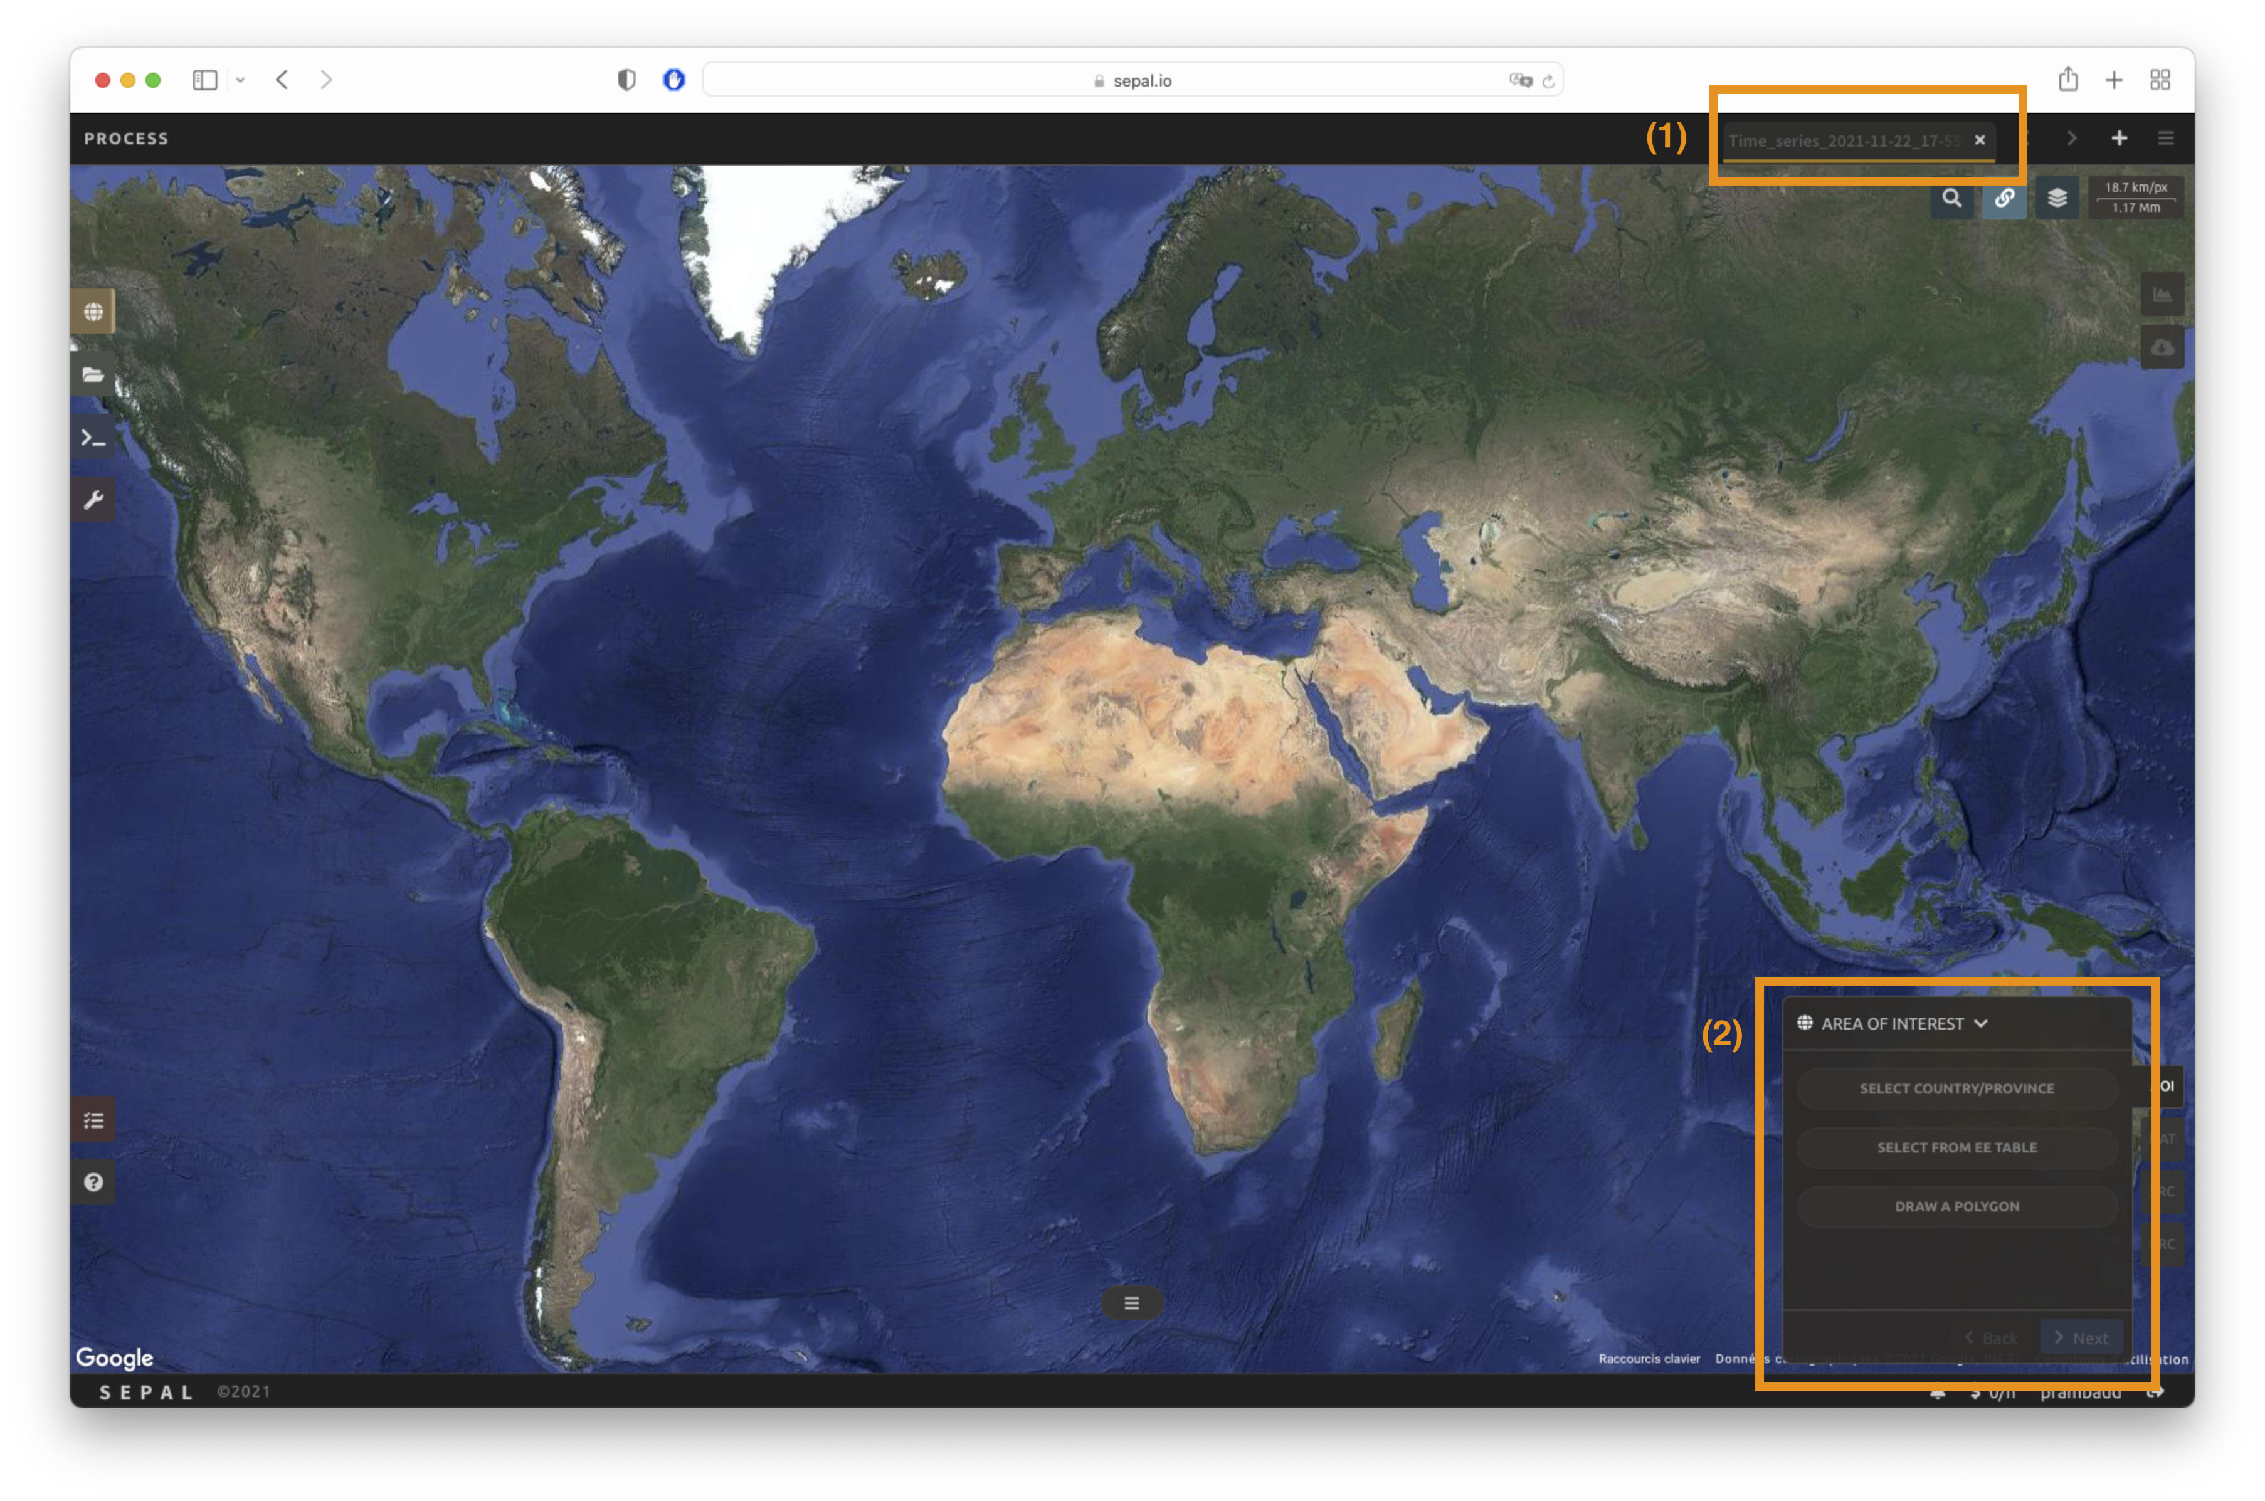
Task: Expand the Area of Interest dropdown chevron
Action: click(x=1982, y=1023)
